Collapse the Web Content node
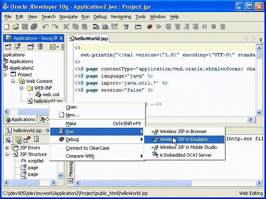Image resolution: width=266 pixels, height=199 pixels. [13, 81]
